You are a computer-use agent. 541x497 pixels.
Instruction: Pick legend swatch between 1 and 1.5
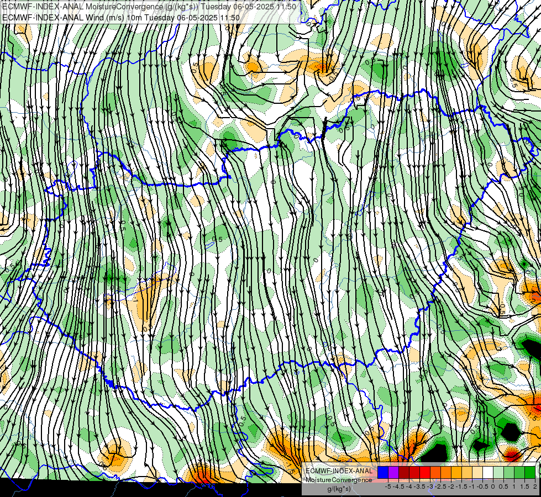tap(519, 473)
